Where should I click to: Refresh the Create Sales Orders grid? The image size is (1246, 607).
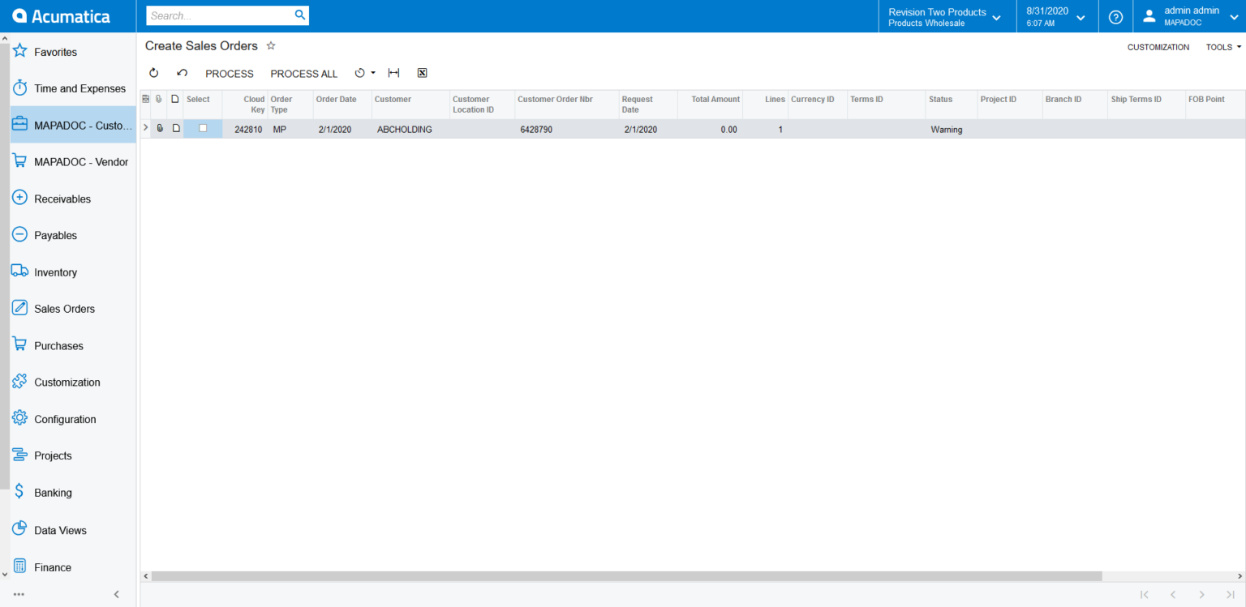[154, 73]
